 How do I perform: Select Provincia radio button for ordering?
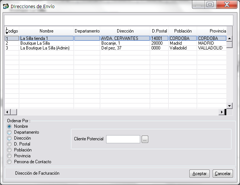(x=9, y=156)
